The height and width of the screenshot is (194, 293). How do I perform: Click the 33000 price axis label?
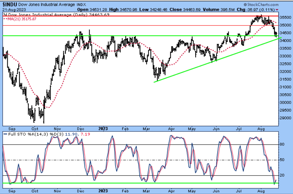(285, 56)
